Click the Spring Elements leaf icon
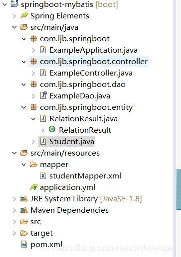 pos(24,16)
